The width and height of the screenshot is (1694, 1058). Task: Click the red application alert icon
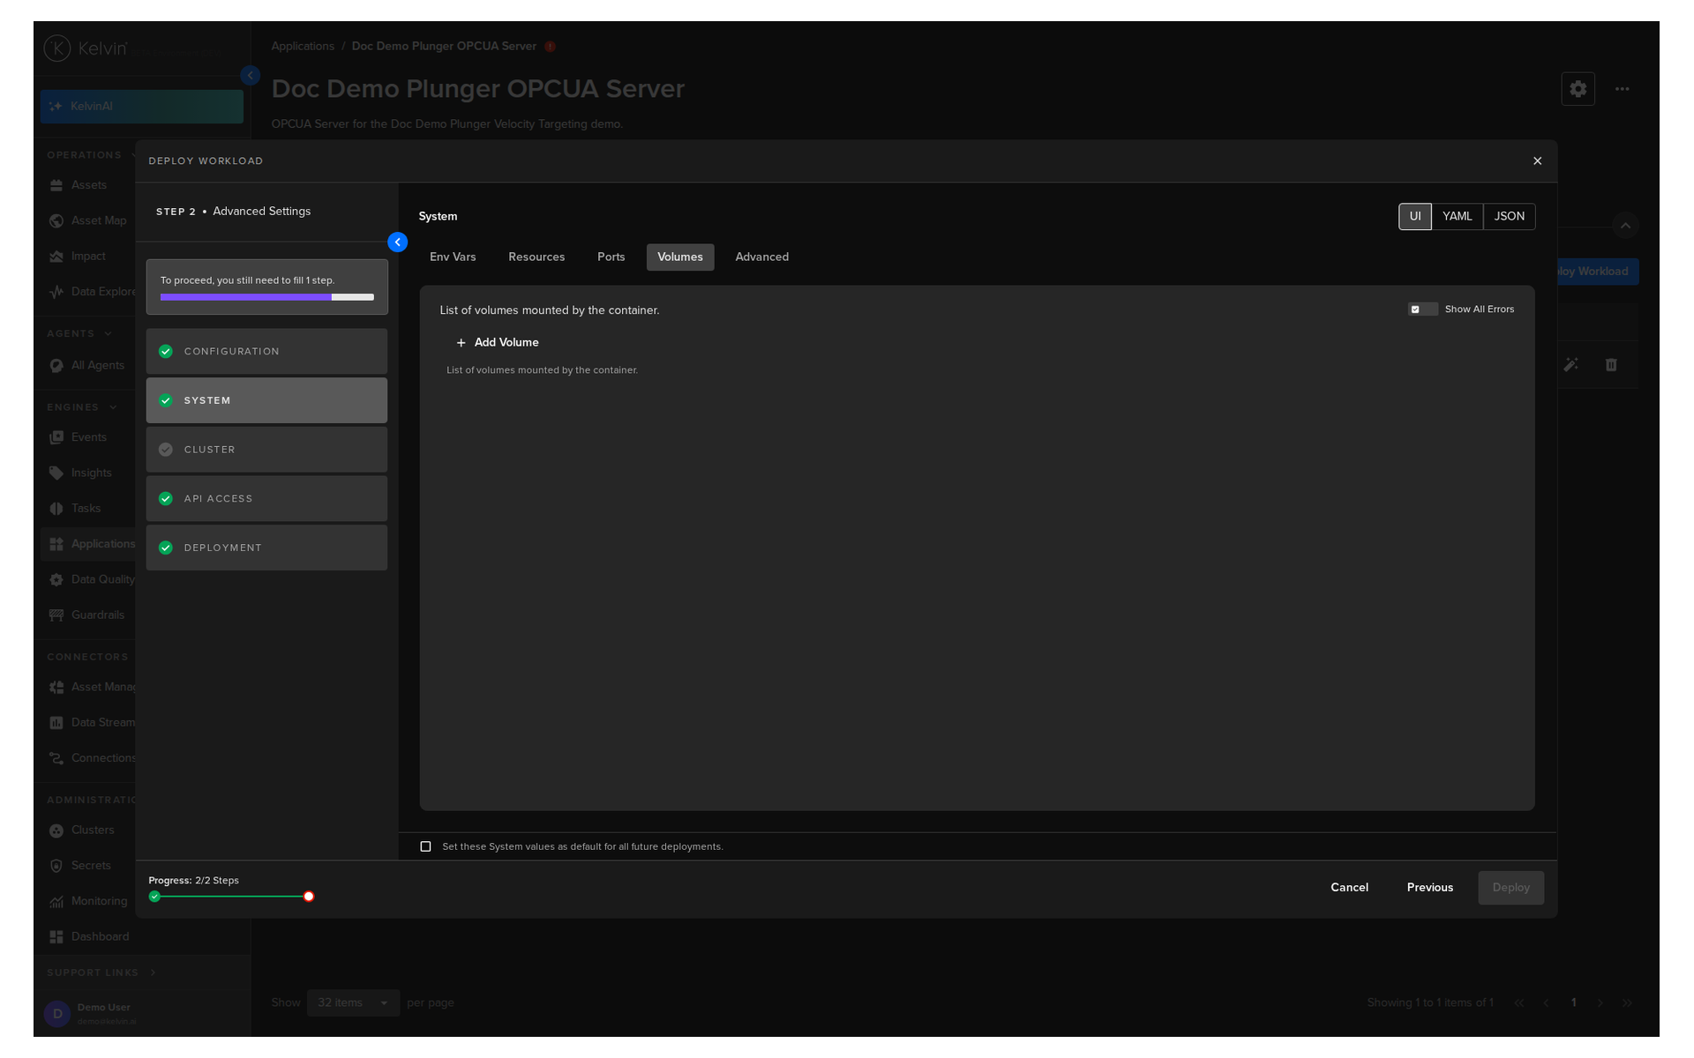click(550, 47)
